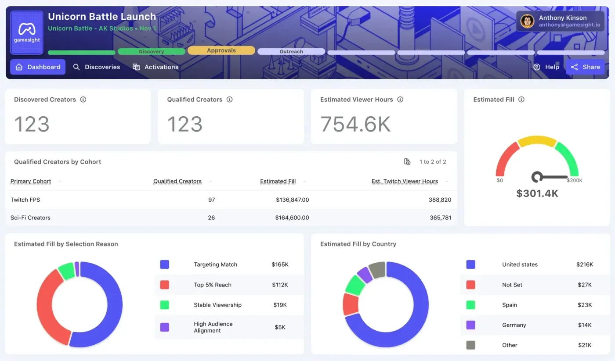Click the "High Audience Alignment" legend label
Image resolution: width=615 pixels, height=361 pixels.
click(213, 327)
